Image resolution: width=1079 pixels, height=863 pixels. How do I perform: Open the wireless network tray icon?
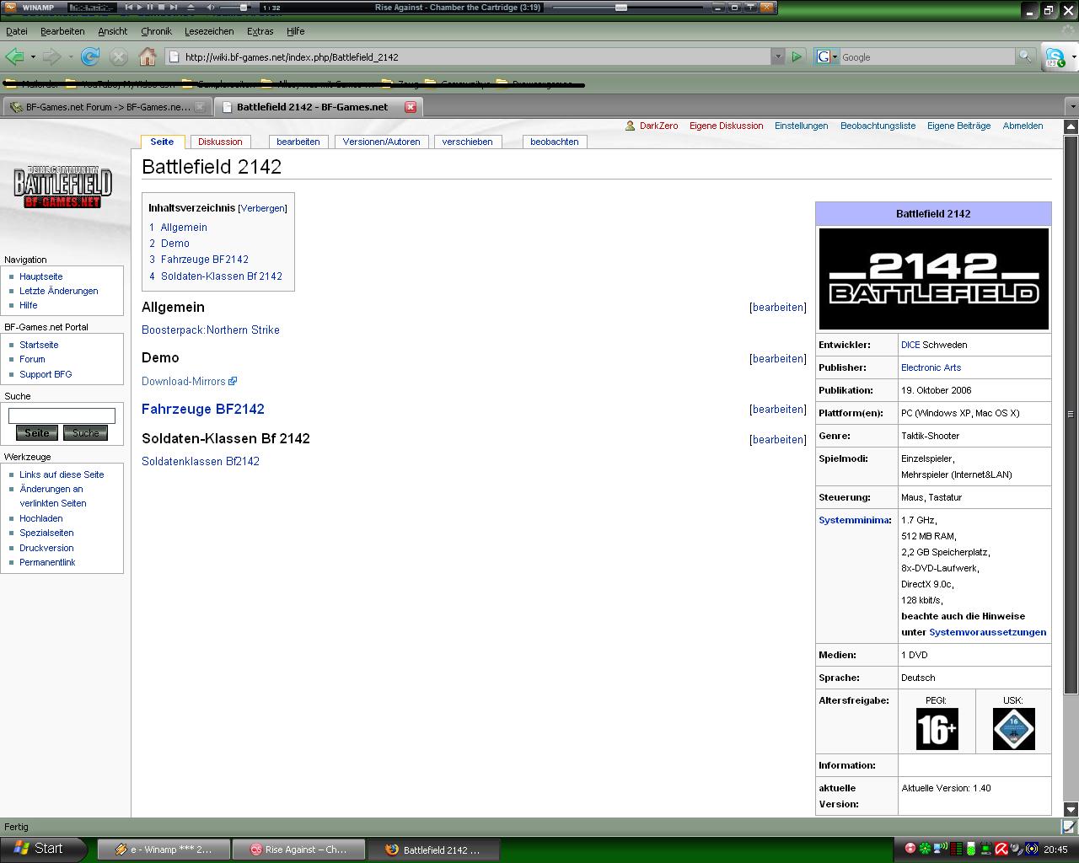941,849
